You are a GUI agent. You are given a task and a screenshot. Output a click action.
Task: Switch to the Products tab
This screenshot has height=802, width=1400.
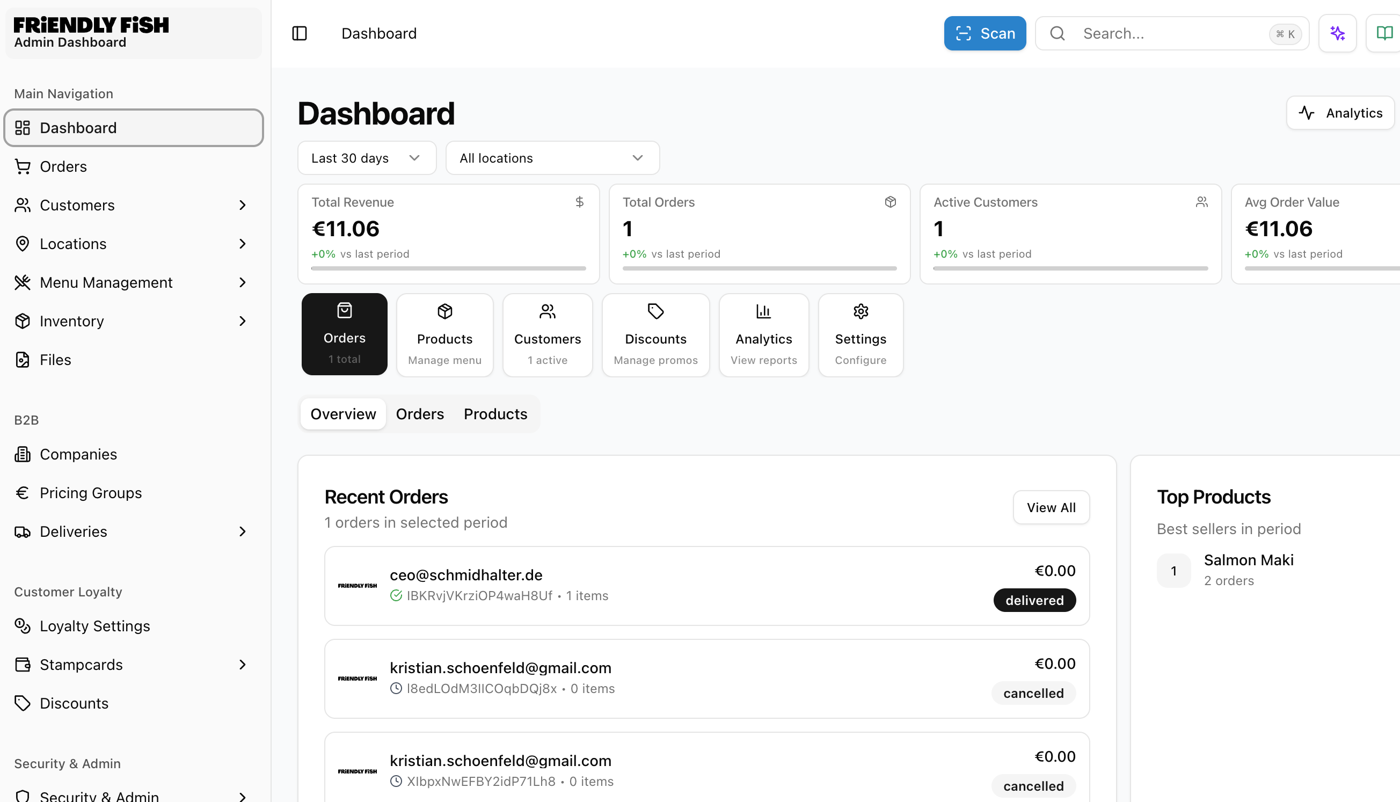(x=494, y=414)
